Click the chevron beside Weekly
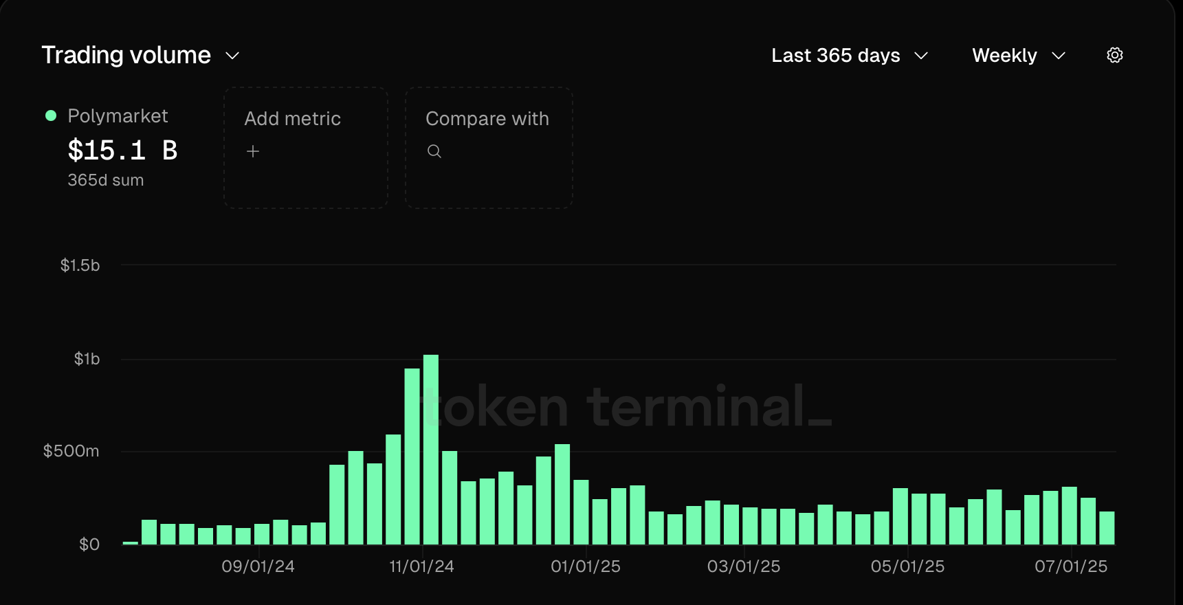The image size is (1183, 605). (x=1059, y=56)
